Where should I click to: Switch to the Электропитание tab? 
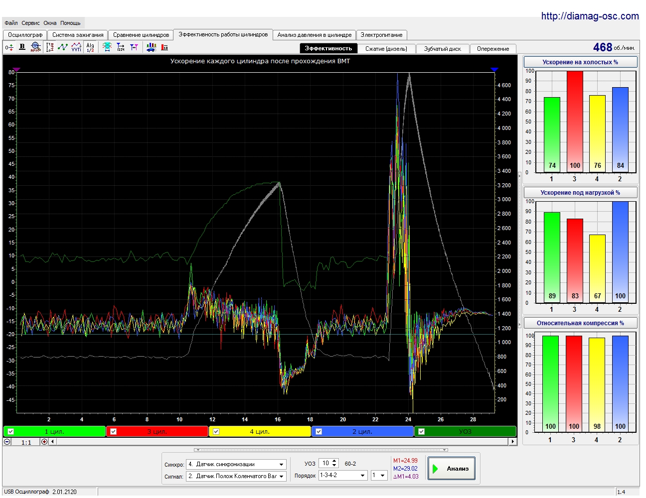381,35
